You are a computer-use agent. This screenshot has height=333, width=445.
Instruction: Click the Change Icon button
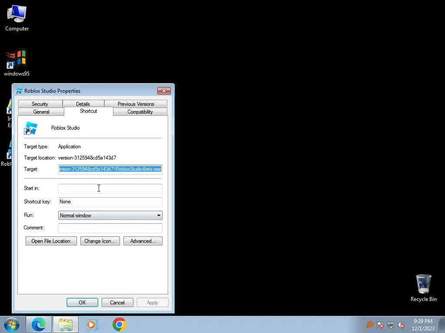point(100,241)
